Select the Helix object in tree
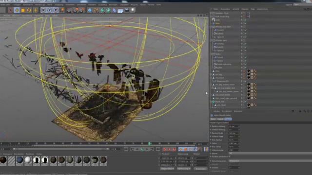This screenshot has width=312, height=175. [x=217, y=23]
